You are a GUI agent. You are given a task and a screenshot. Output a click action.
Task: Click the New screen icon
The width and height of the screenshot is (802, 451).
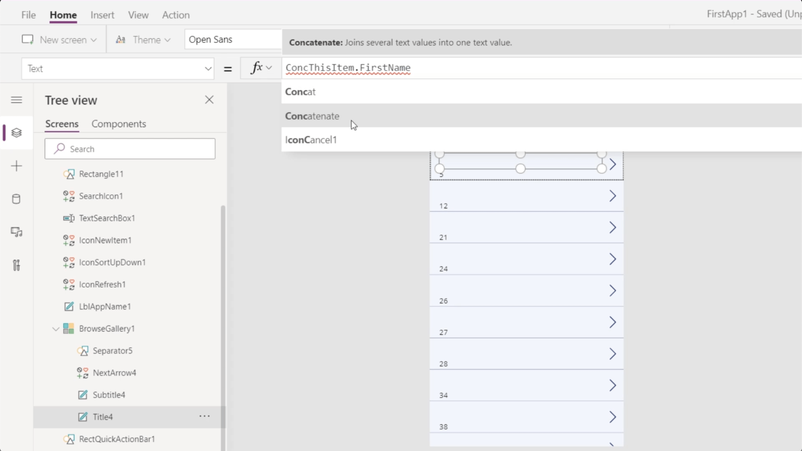tap(28, 40)
